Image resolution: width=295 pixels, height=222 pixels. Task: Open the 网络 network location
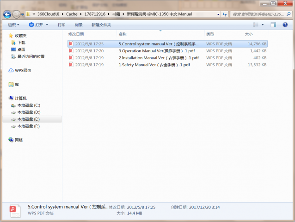click(18, 140)
